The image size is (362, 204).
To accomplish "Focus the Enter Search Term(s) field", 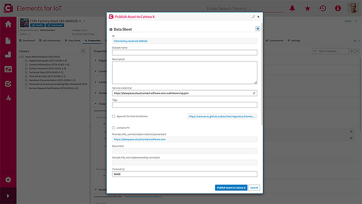I will click(245, 8).
